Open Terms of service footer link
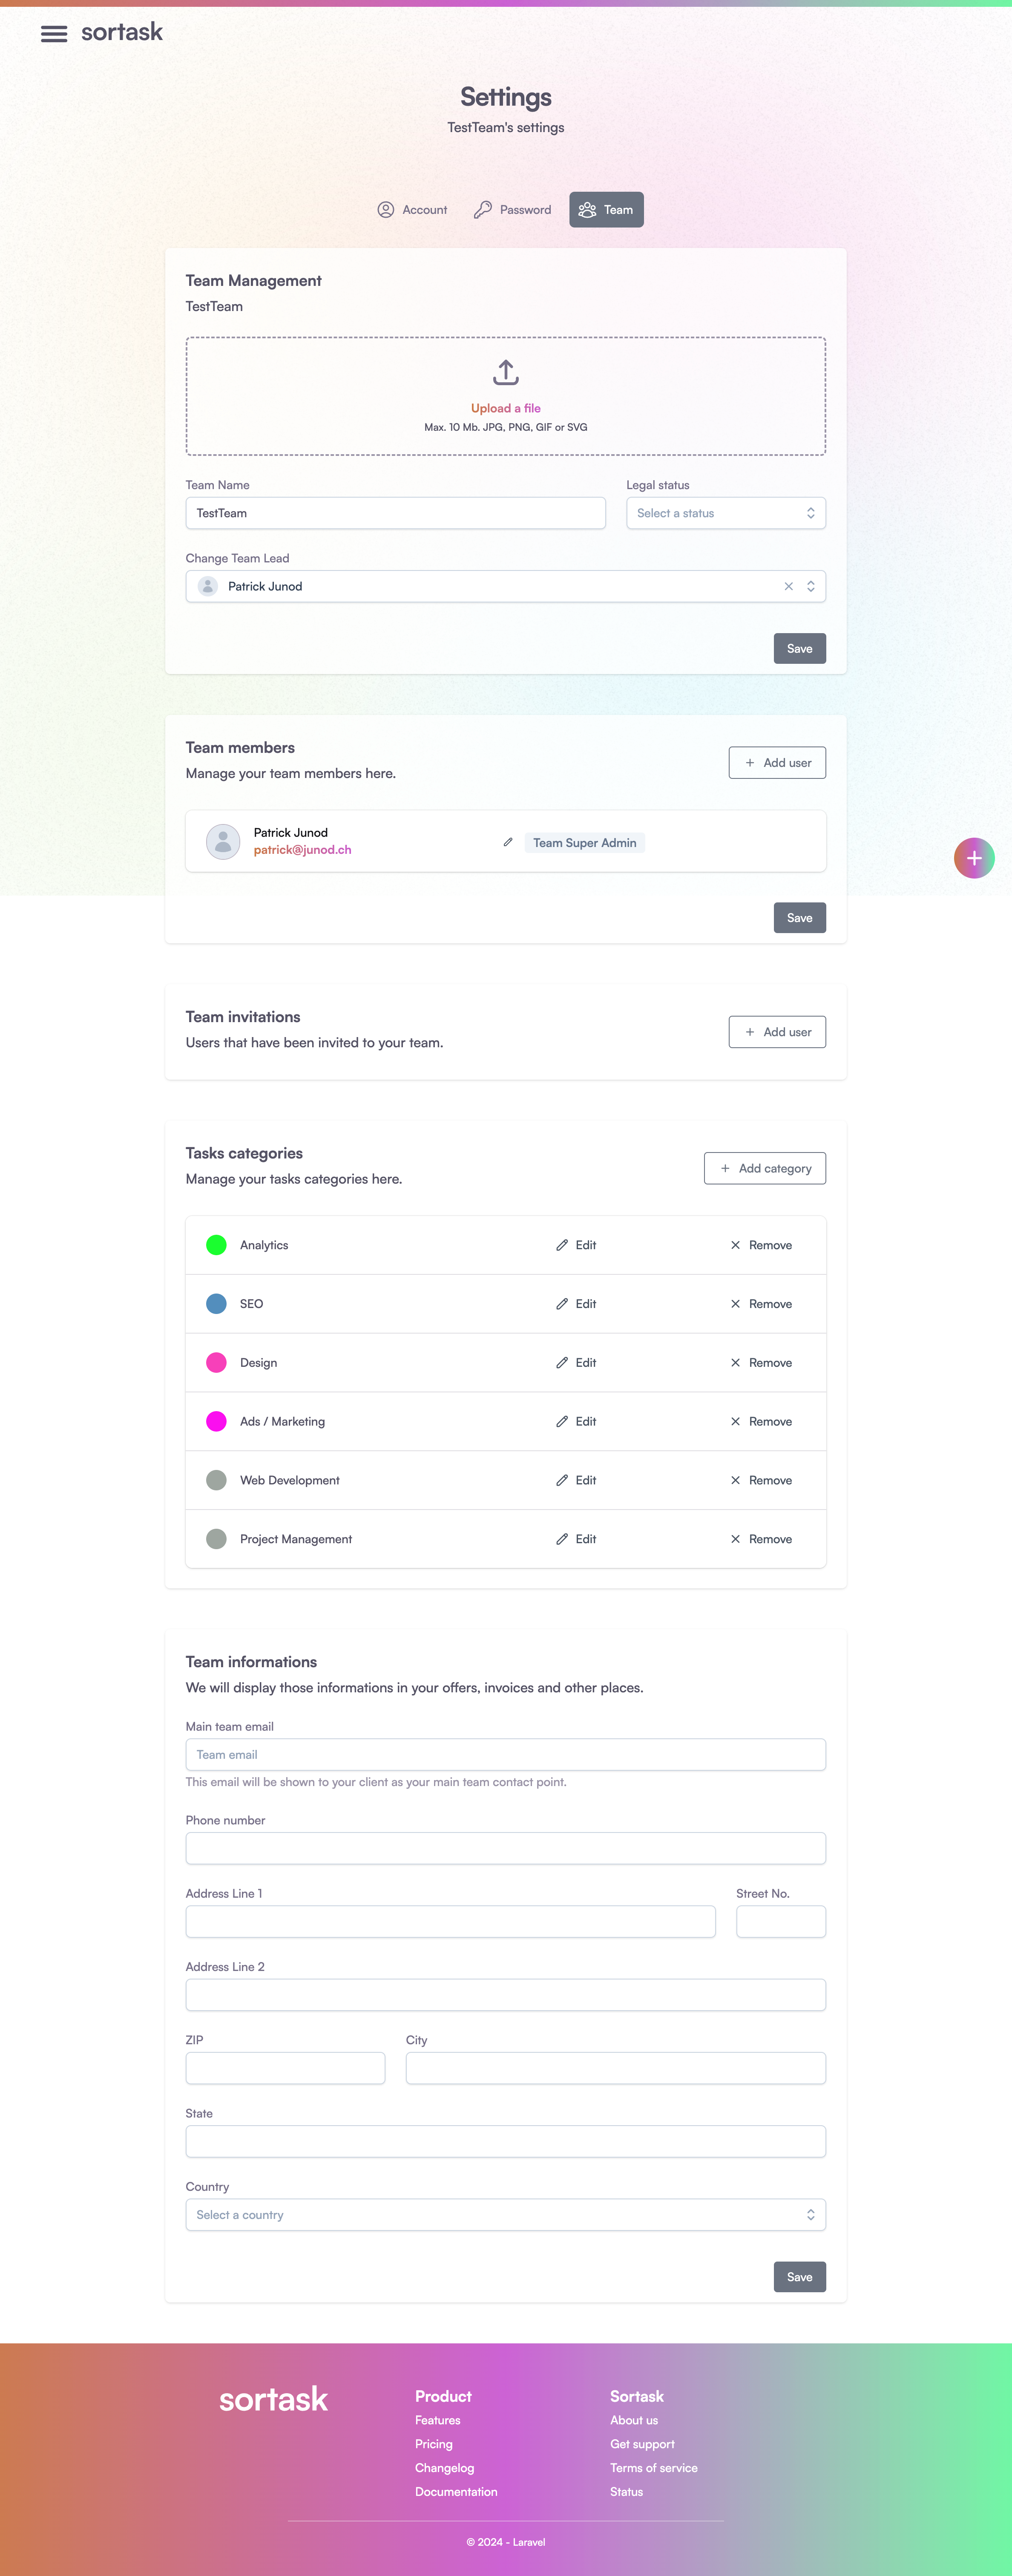1012x2576 pixels. pyautogui.click(x=654, y=2468)
